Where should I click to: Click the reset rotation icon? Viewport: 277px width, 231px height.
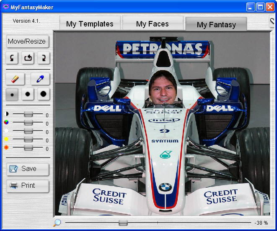tap(28, 58)
